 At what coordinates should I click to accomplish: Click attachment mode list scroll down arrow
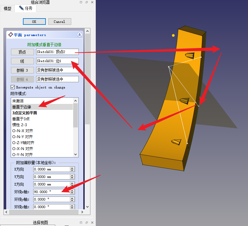[76, 154]
